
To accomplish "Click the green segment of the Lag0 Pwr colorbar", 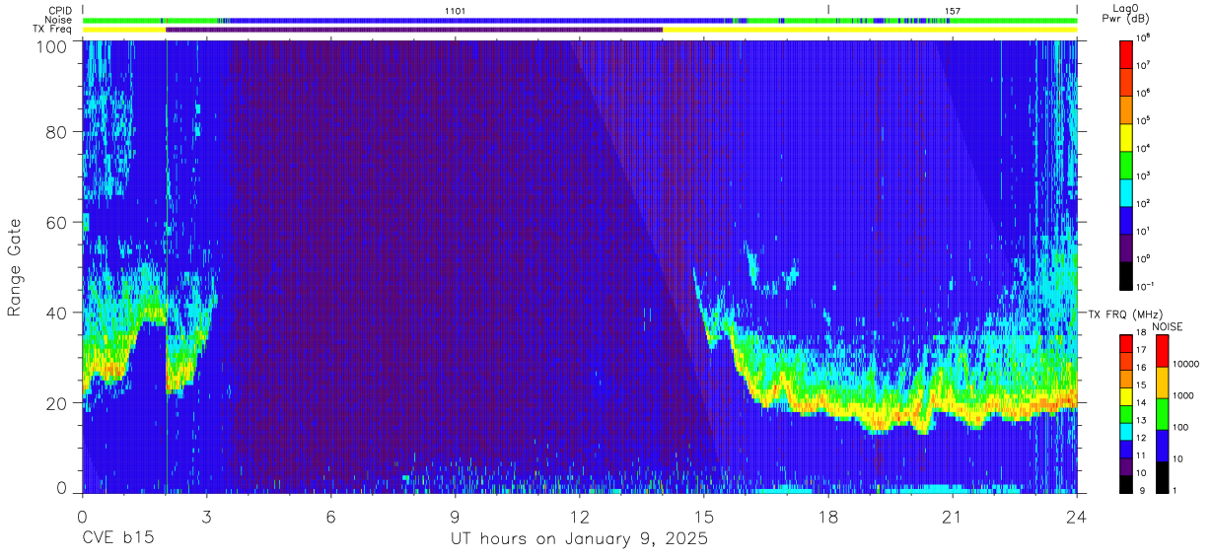I will (1126, 164).
